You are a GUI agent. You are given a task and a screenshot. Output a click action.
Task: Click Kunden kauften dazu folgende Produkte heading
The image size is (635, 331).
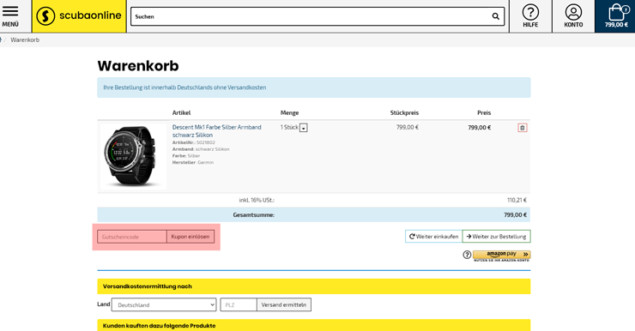point(159,326)
